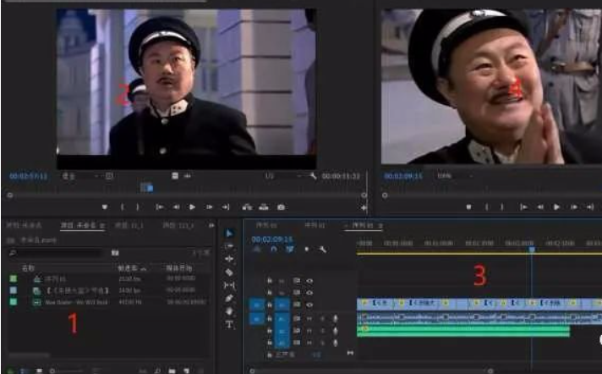Select the Slip tool

coord(229,285)
